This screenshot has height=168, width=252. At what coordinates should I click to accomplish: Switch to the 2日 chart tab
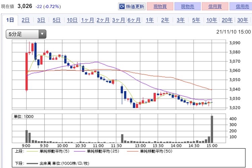[26, 20]
